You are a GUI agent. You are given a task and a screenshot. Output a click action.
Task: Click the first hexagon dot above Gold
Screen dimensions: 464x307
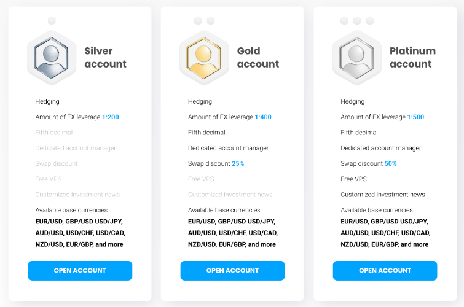point(198,21)
